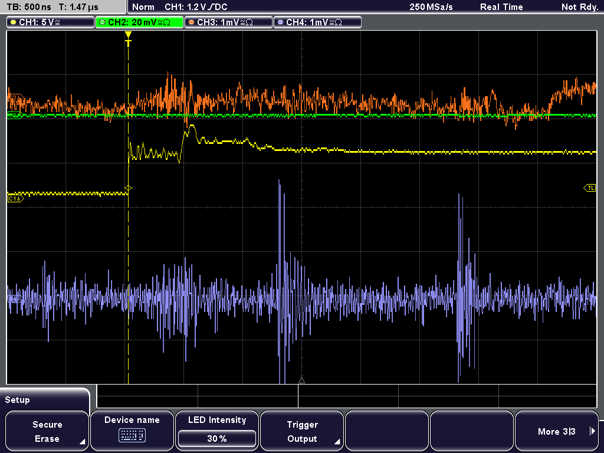
Task: Click the Real Time acquisition label
Action: pos(501,7)
